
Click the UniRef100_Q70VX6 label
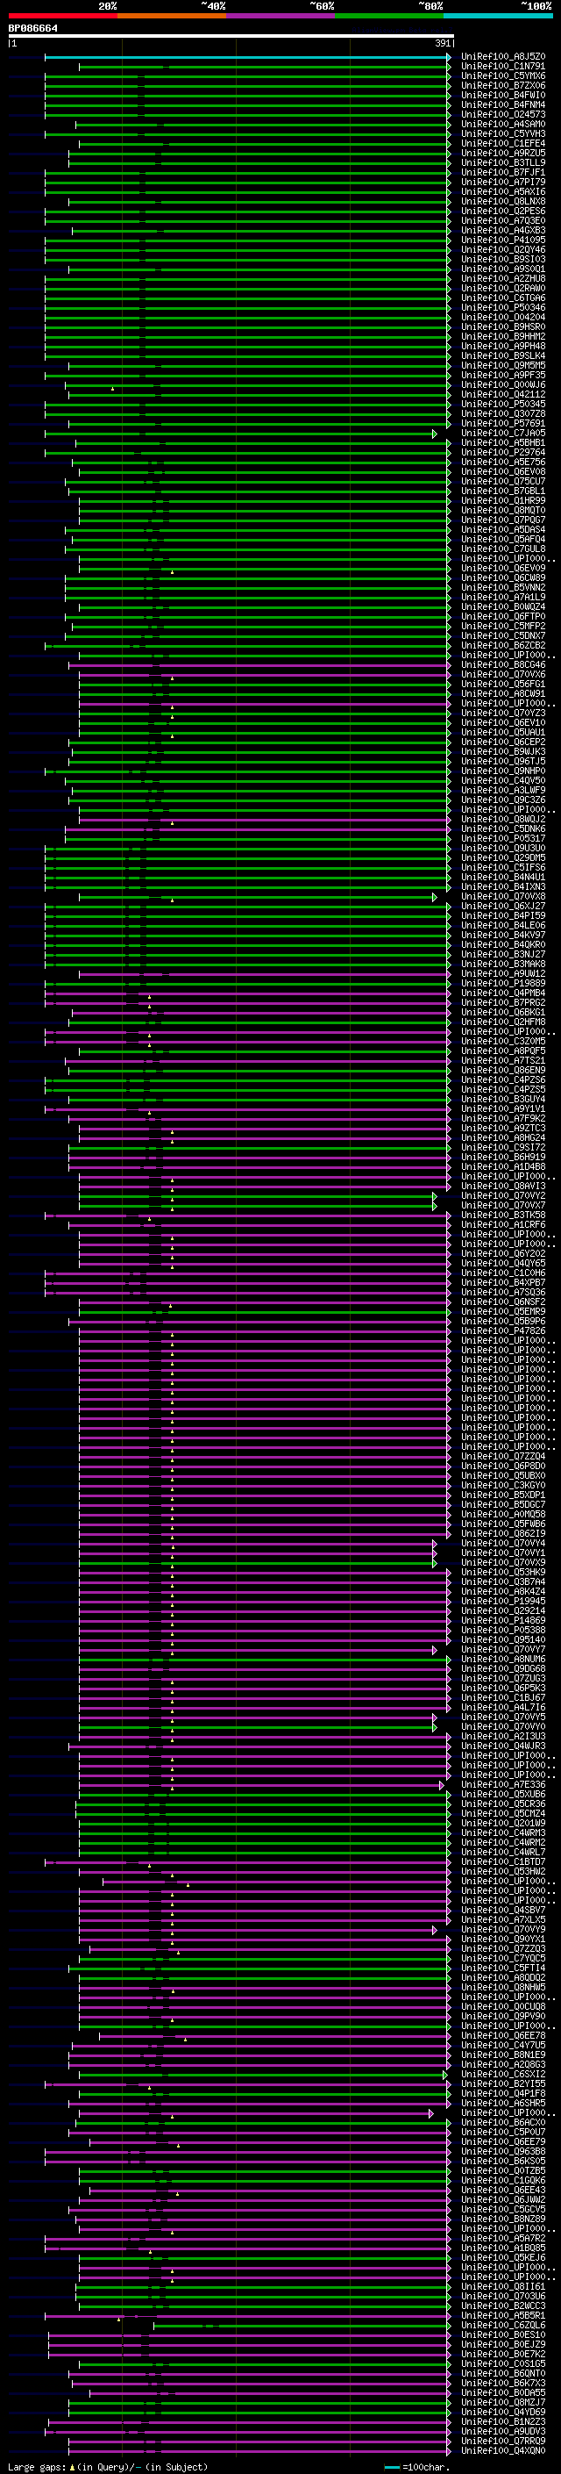[503, 674]
